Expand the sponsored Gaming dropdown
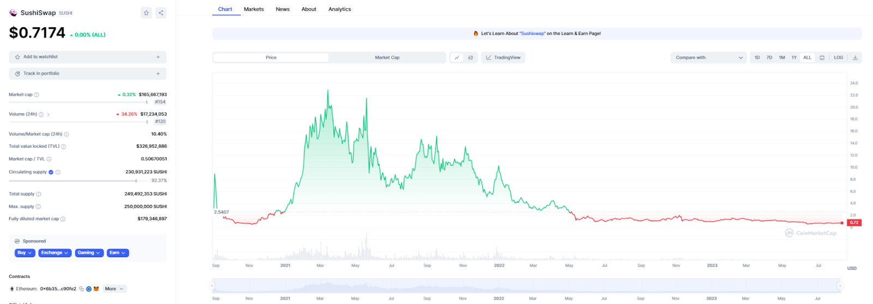The image size is (873, 304). pyautogui.click(x=89, y=253)
